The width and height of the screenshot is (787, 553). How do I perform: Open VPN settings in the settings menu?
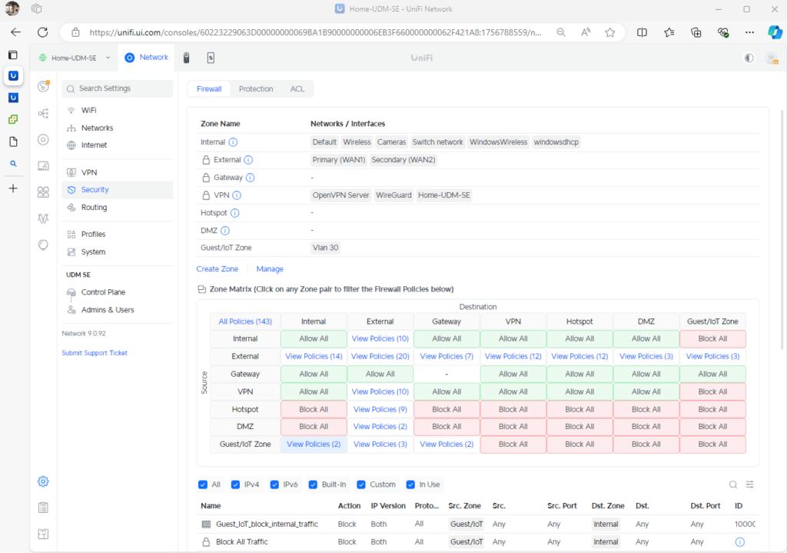pos(118,172)
